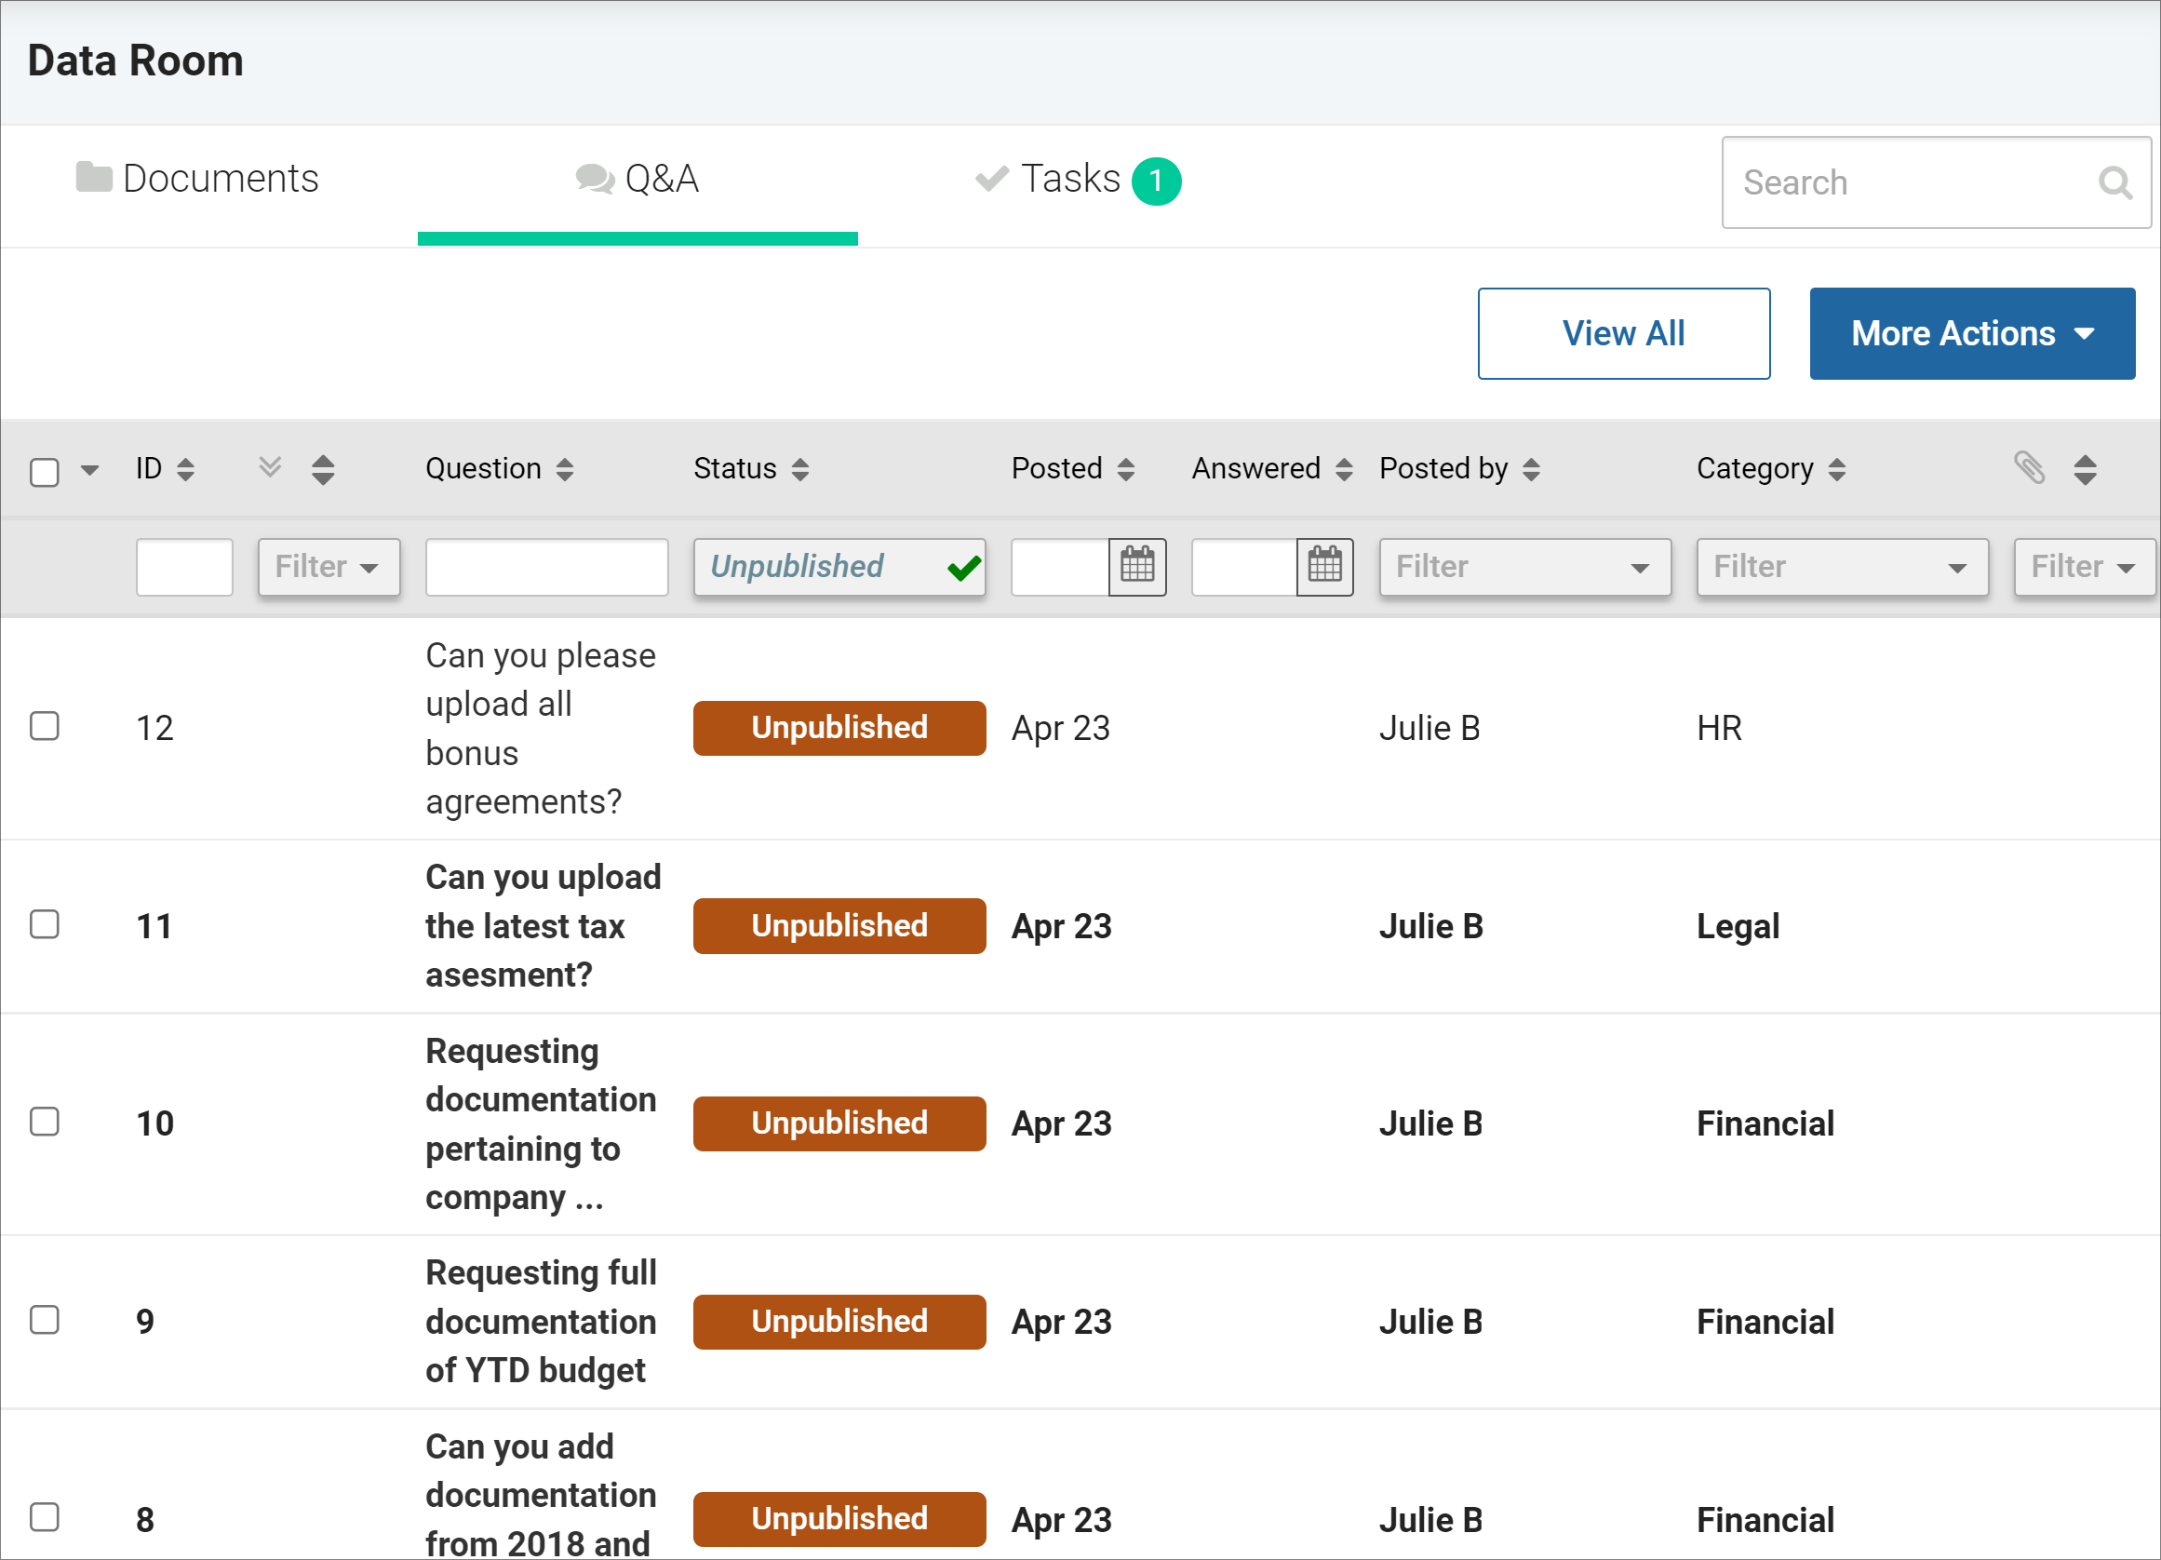This screenshot has width=2161, height=1560.
Task: Sort by Category column arrows
Action: point(1836,469)
